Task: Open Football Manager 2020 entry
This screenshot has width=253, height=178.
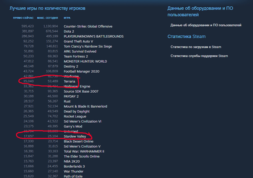Action: 81,71
